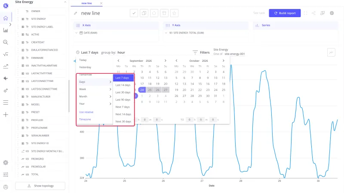Expand SITE ENERGY: TOTAL (SUM) Y axis entry
The width and height of the screenshot is (344, 193).
pos(166,33)
